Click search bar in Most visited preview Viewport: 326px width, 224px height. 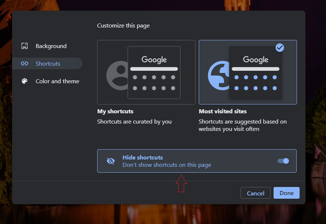click(x=256, y=69)
